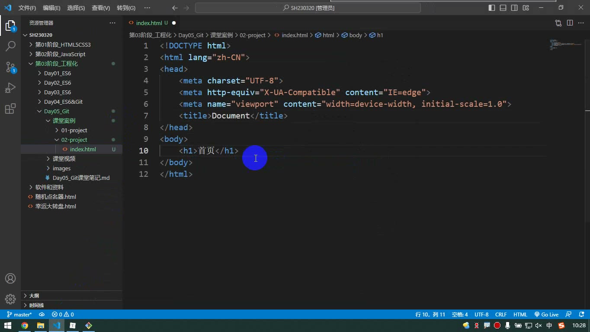Toggle the bottom panel visibility
The width and height of the screenshot is (590, 332).
point(503,8)
